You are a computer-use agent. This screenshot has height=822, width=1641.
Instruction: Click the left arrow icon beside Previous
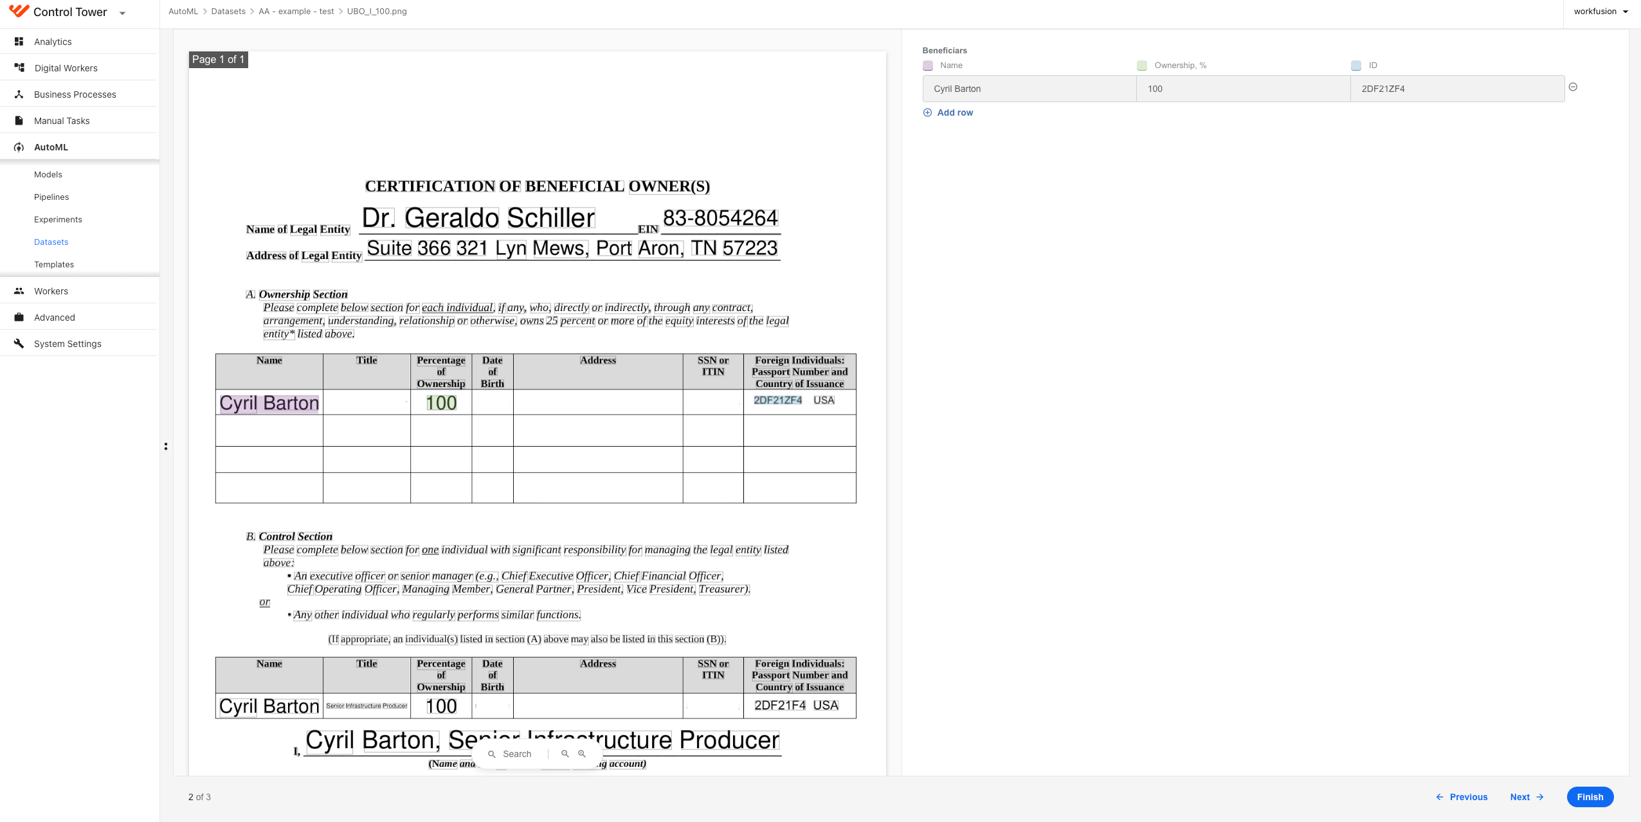[1440, 797]
